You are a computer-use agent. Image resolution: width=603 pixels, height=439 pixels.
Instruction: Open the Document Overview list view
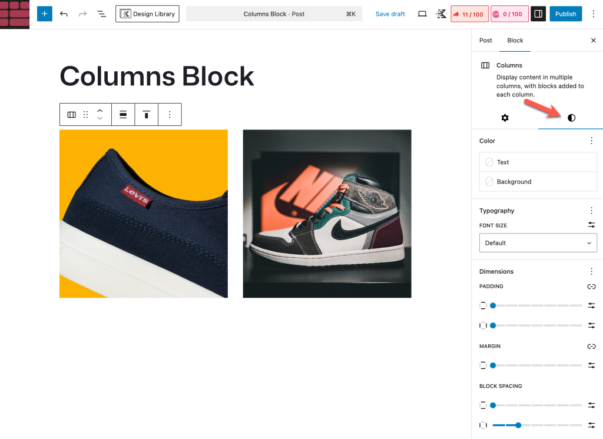click(101, 14)
